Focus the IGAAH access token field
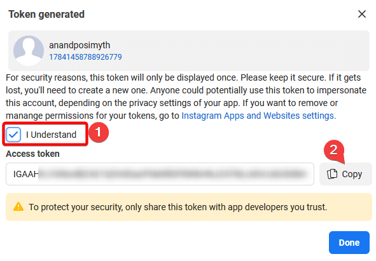Image resolution: width=376 pixels, height=261 pixels. tap(160, 174)
